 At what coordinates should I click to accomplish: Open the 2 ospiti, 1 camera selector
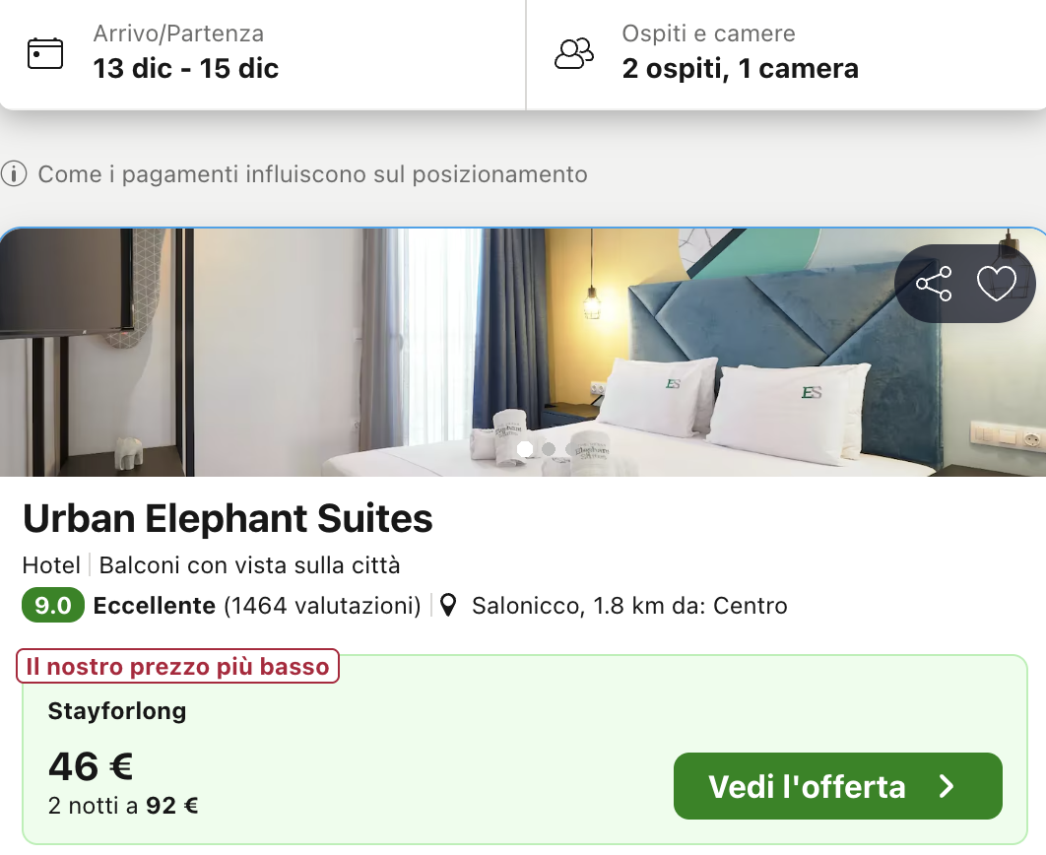[740, 68]
